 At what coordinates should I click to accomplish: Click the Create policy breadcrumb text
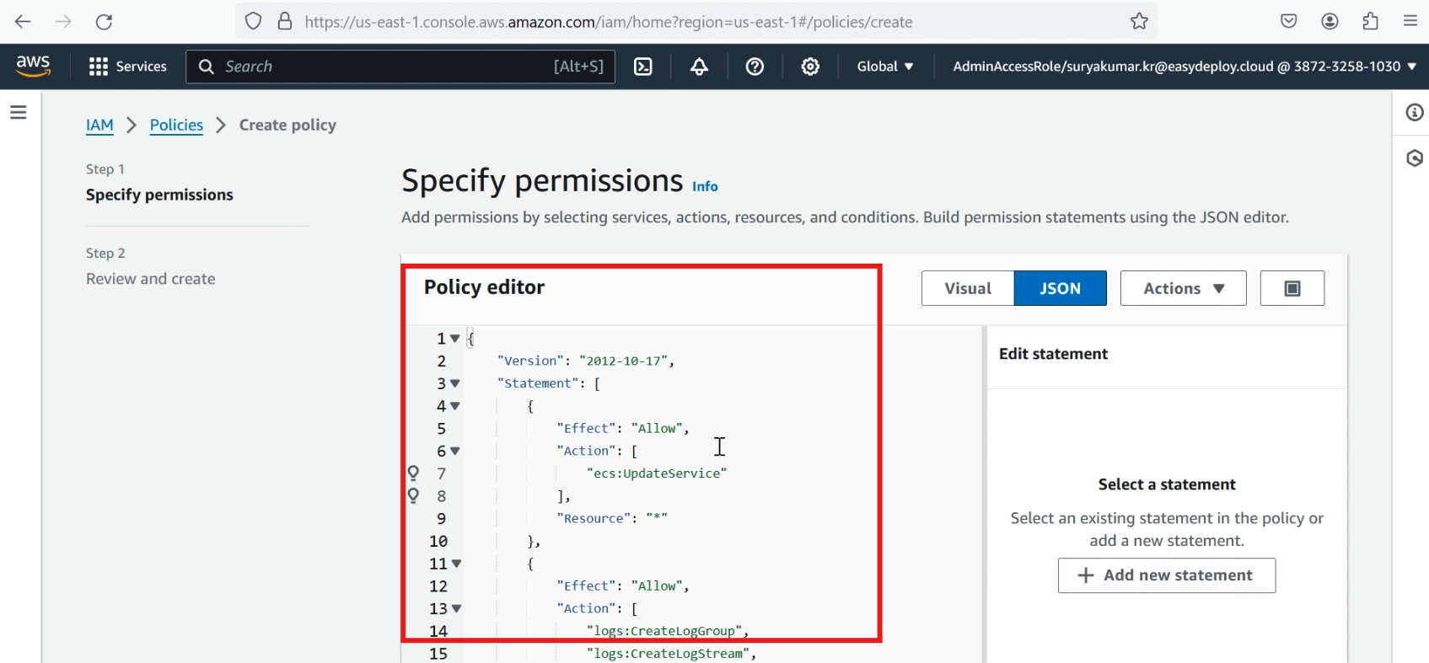[287, 125]
